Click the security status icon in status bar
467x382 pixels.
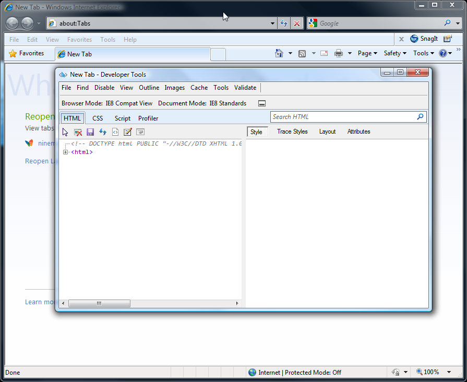tap(396, 372)
